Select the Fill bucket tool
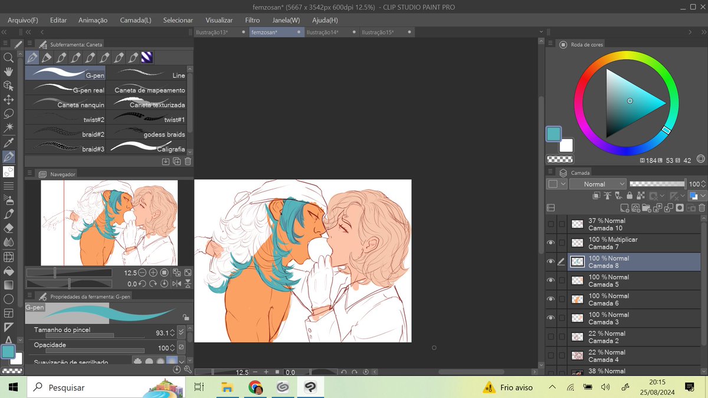The image size is (708, 398). click(8, 271)
